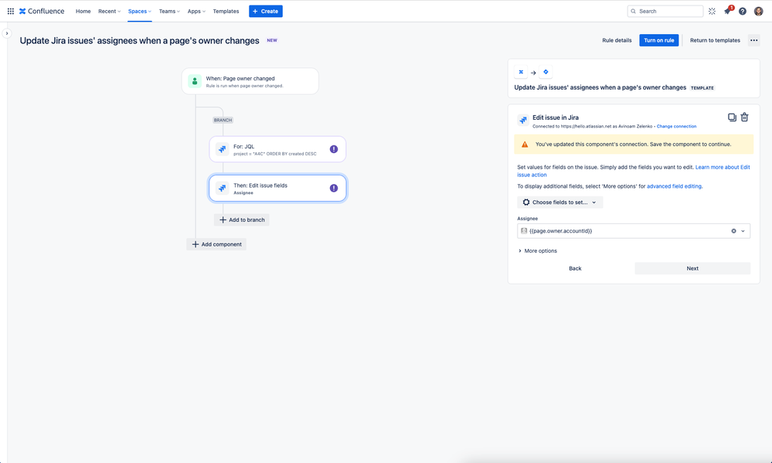772x463 pixels.
Task: Open the user profile avatar
Action: click(758, 11)
